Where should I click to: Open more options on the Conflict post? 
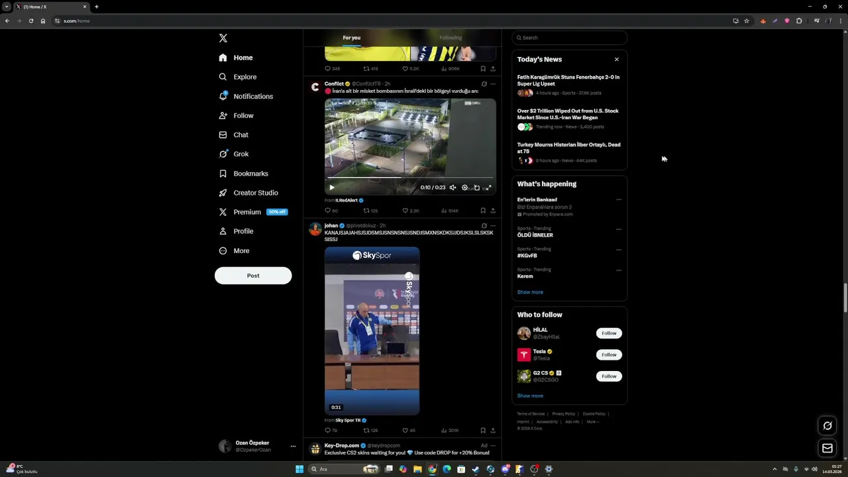[493, 84]
